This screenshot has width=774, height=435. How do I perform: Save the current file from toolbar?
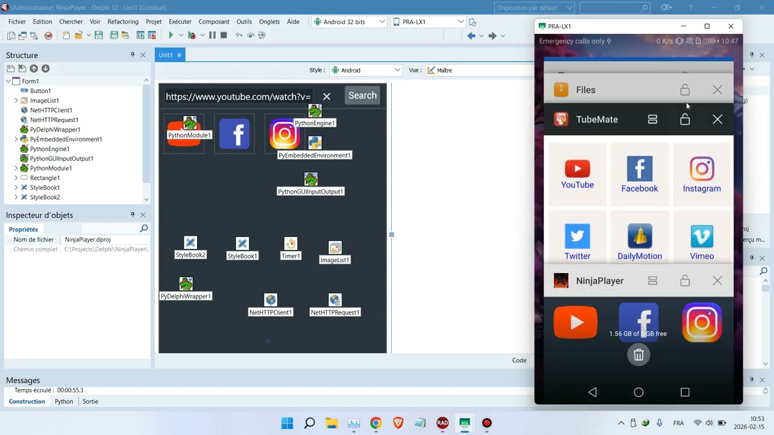99,36
